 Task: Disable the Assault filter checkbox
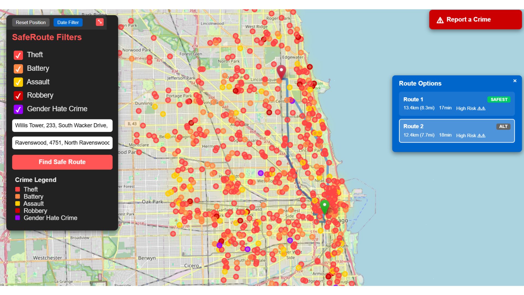coord(18,82)
